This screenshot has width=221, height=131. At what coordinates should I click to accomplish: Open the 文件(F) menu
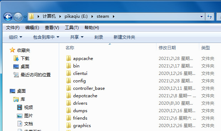coord(12,28)
